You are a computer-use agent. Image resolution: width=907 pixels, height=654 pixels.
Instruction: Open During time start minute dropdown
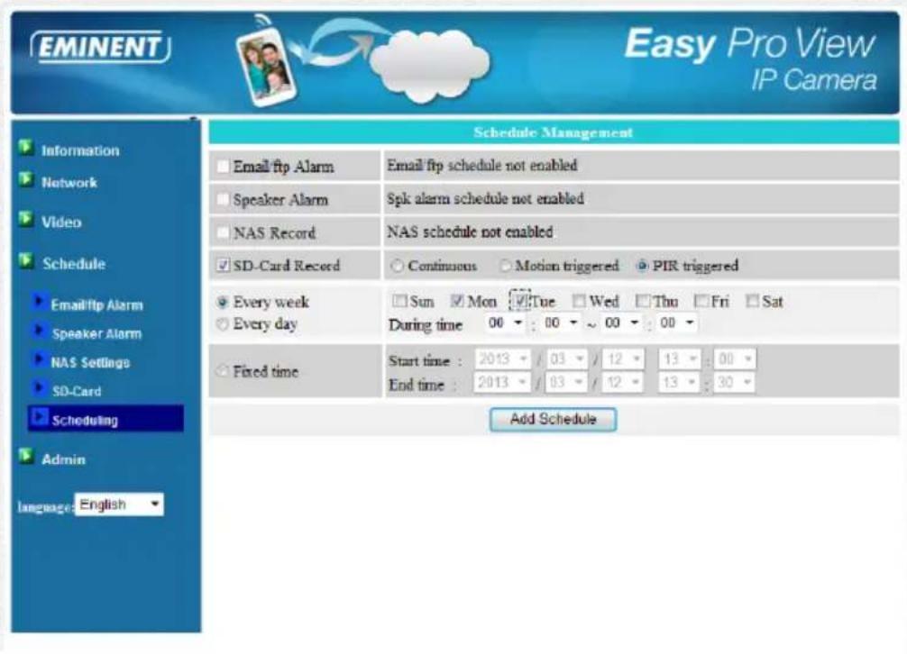pyautogui.click(x=561, y=323)
